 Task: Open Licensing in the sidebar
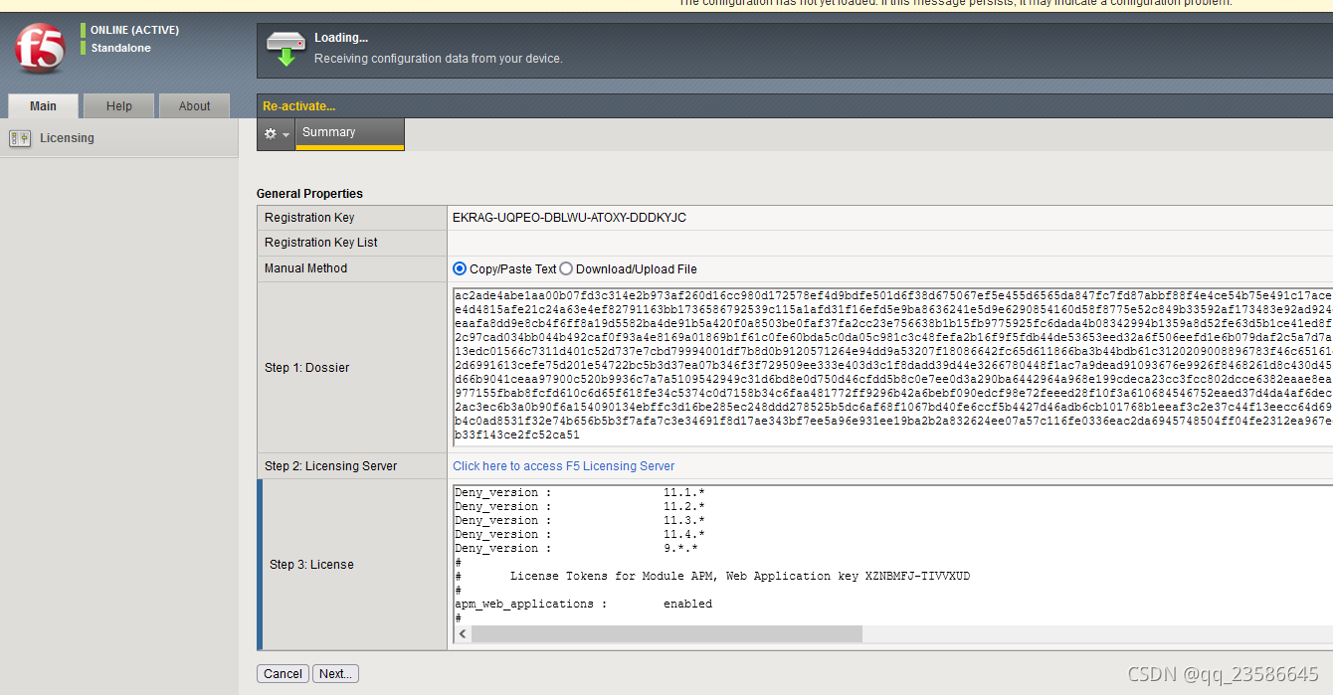(67, 138)
